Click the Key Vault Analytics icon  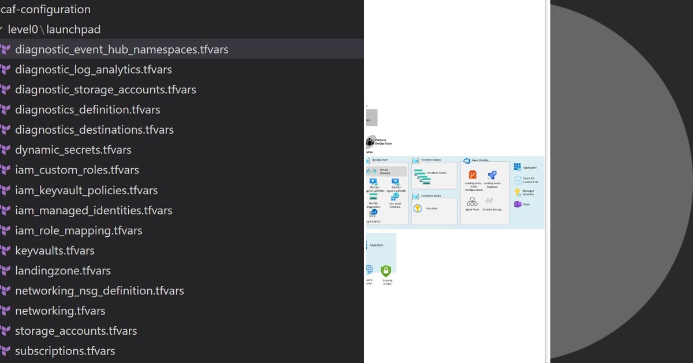coord(395,198)
